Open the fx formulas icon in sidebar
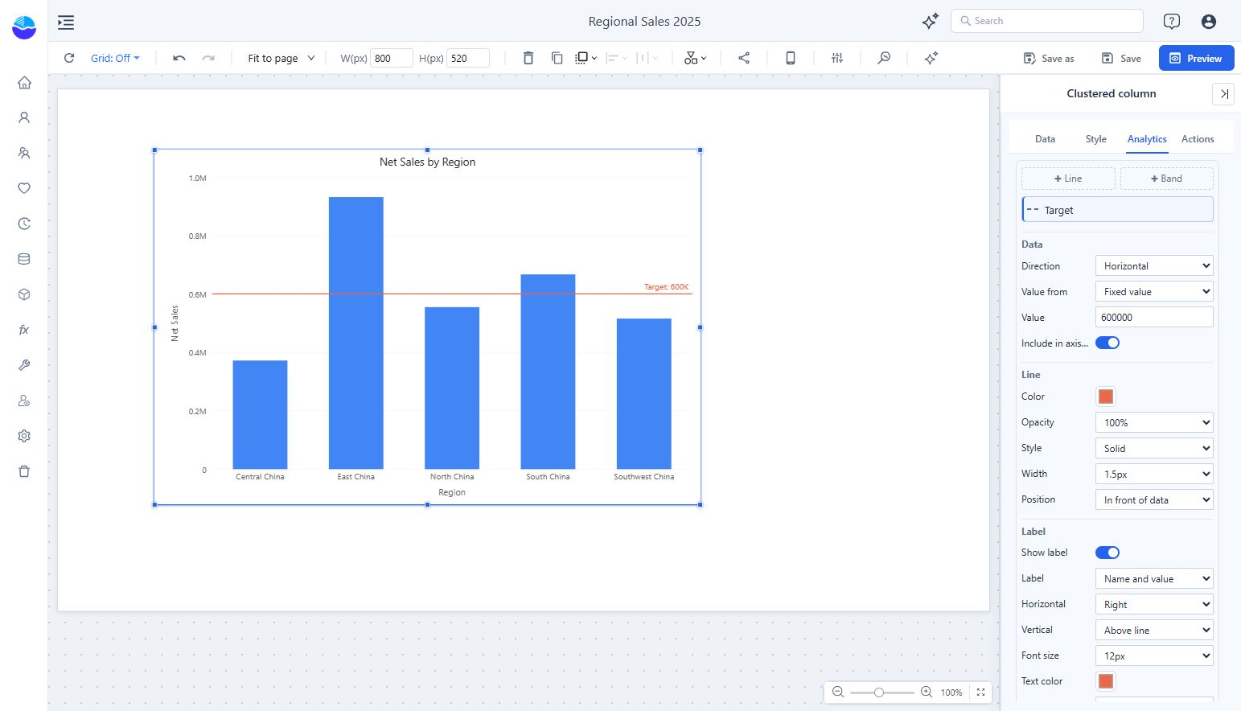The image size is (1241, 711). [24, 330]
